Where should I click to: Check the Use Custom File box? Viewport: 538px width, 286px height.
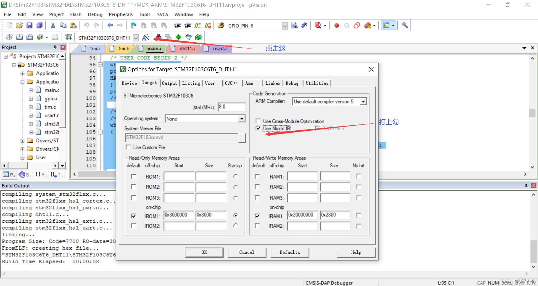tap(128, 147)
